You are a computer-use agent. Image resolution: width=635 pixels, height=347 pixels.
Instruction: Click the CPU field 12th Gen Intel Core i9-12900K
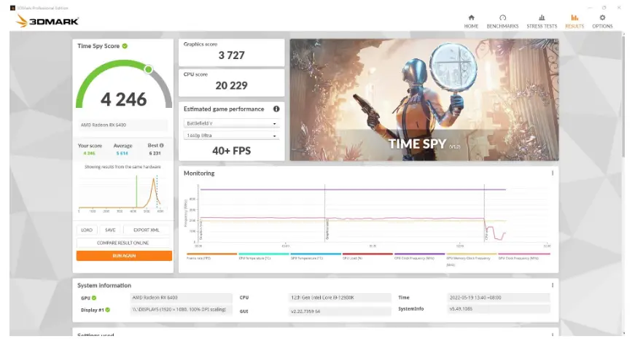point(339,297)
